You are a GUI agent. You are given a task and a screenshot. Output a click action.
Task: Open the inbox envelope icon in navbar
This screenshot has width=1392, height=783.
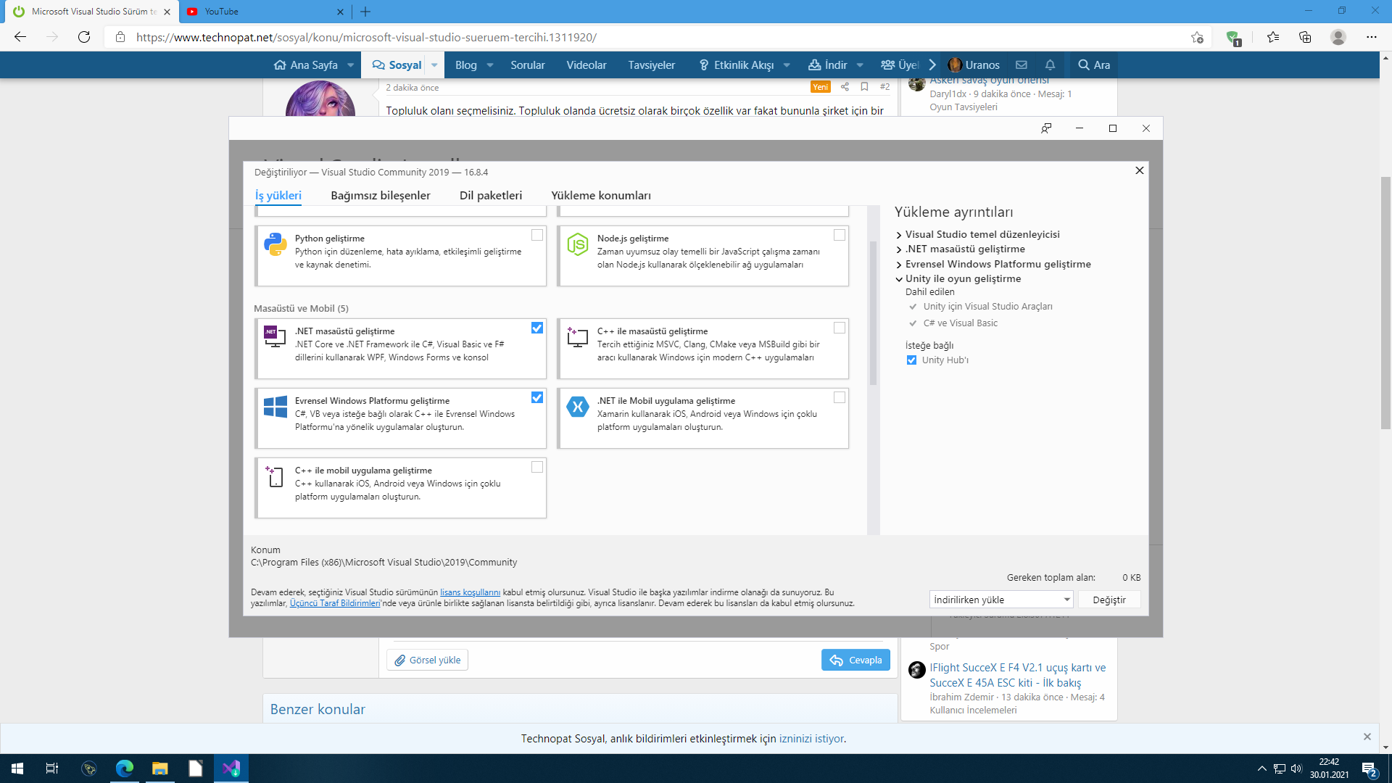1022,65
